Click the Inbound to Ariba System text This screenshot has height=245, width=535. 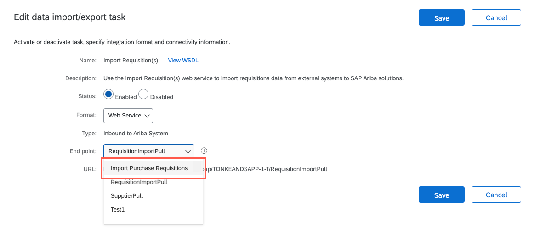click(x=136, y=134)
